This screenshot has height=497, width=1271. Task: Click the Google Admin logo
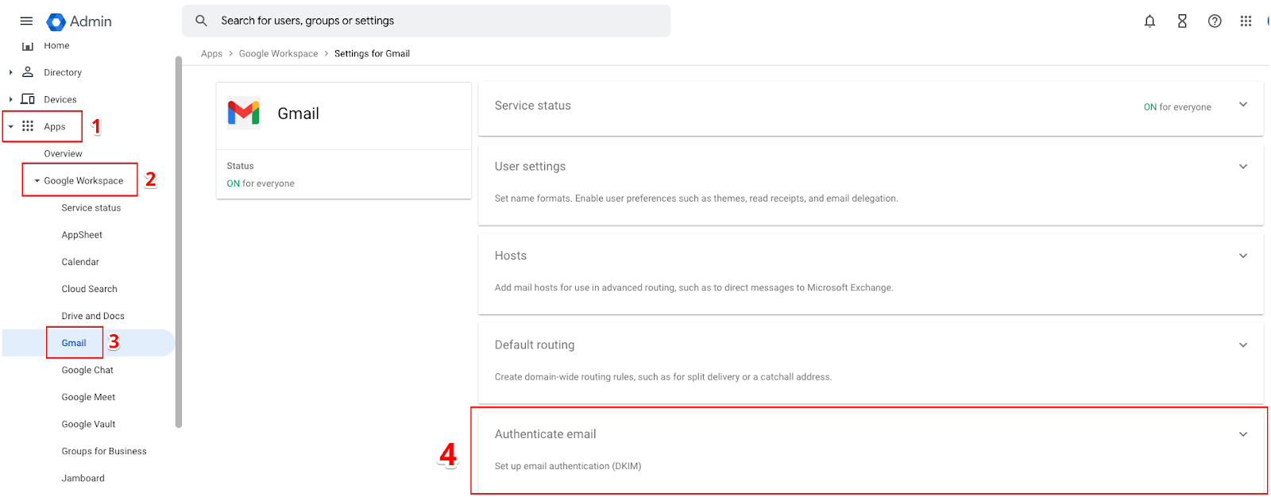[x=56, y=21]
